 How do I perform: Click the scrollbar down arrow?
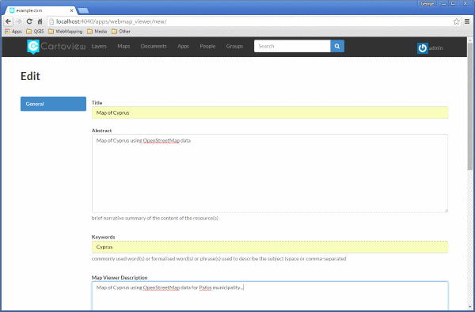click(x=469, y=306)
